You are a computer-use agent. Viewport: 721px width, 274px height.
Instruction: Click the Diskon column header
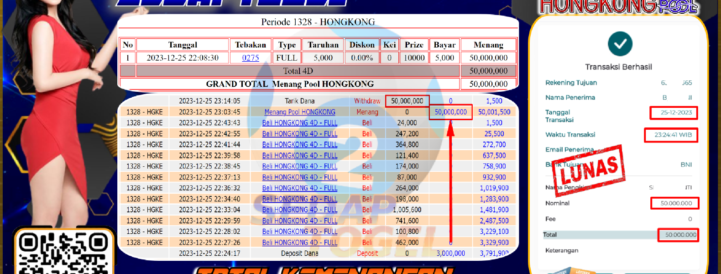pyautogui.click(x=362, y=45)
